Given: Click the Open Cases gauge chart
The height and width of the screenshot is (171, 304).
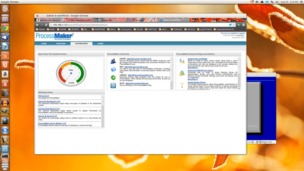Looking at the screenshot, I should tap(71, 73).
